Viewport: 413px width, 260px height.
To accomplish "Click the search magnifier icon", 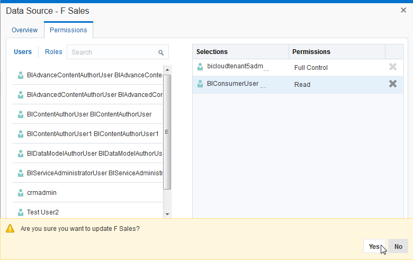I will click(x=161, y=52).
